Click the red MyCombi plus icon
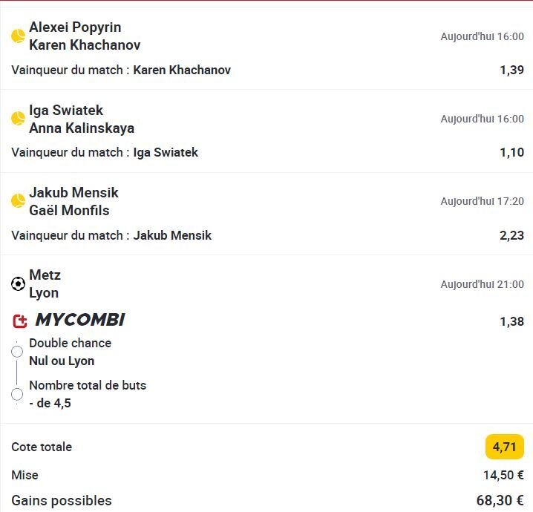The height and width of the screenshot is (512, 533). [x=20, y=321]
